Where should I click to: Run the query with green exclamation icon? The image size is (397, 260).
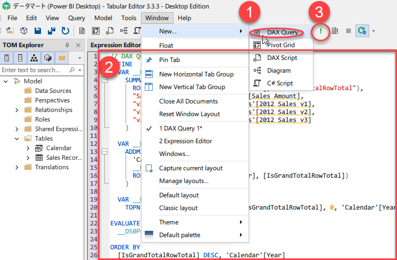coord(321,31)
